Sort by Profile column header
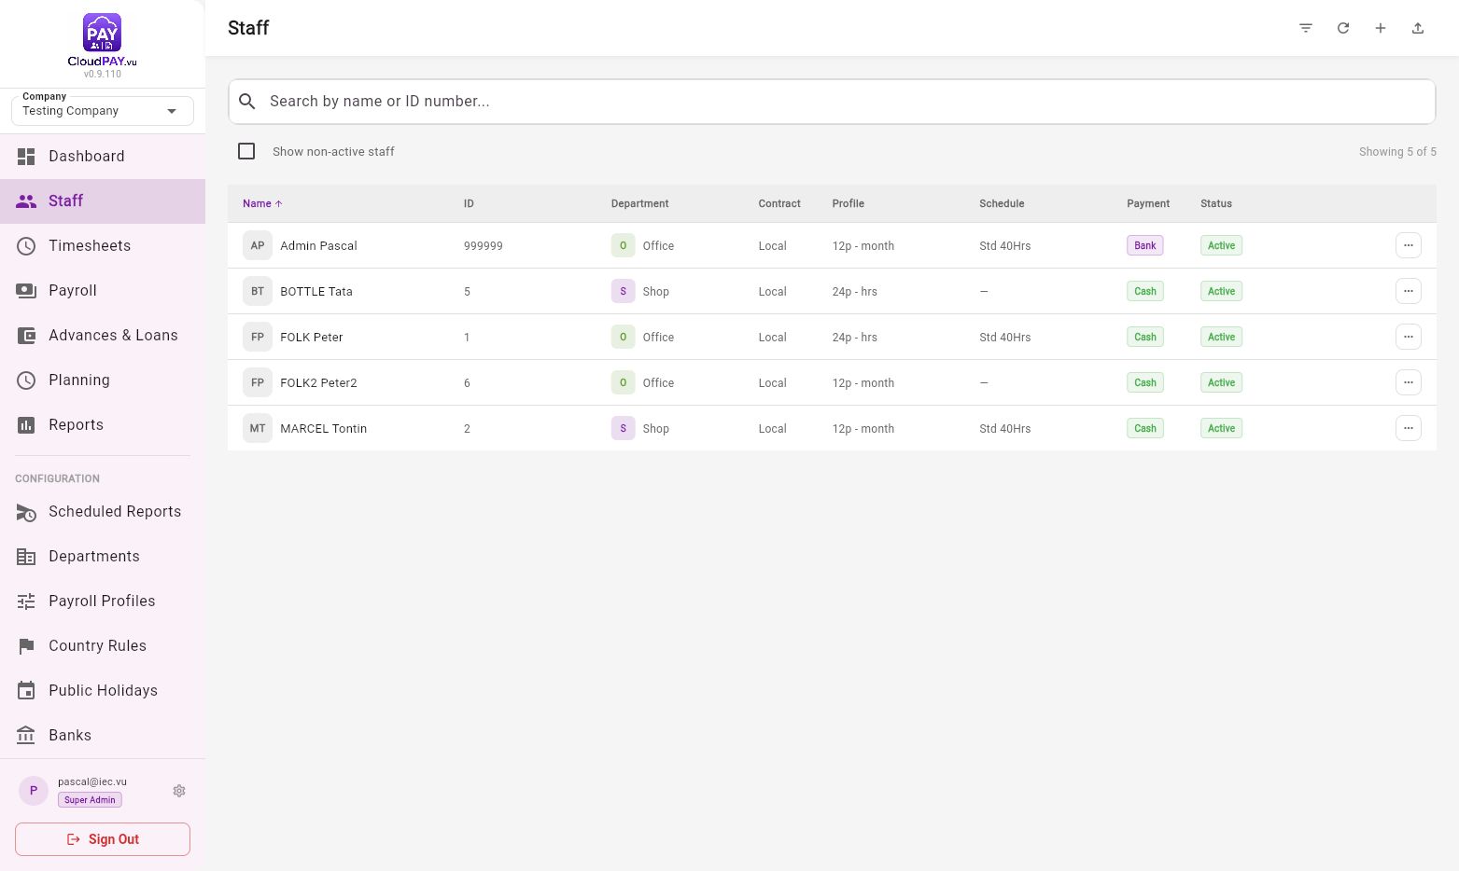Screen dimensions: 1459x871 pos(848,203)
